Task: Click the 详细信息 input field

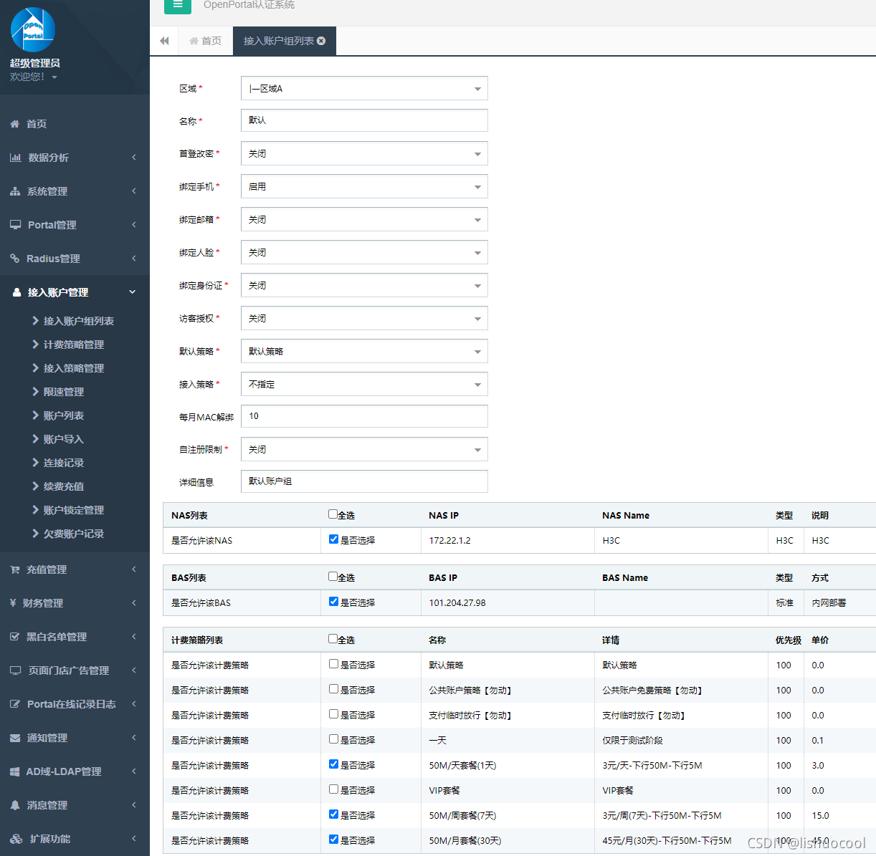Action: (x=364, y=481)
